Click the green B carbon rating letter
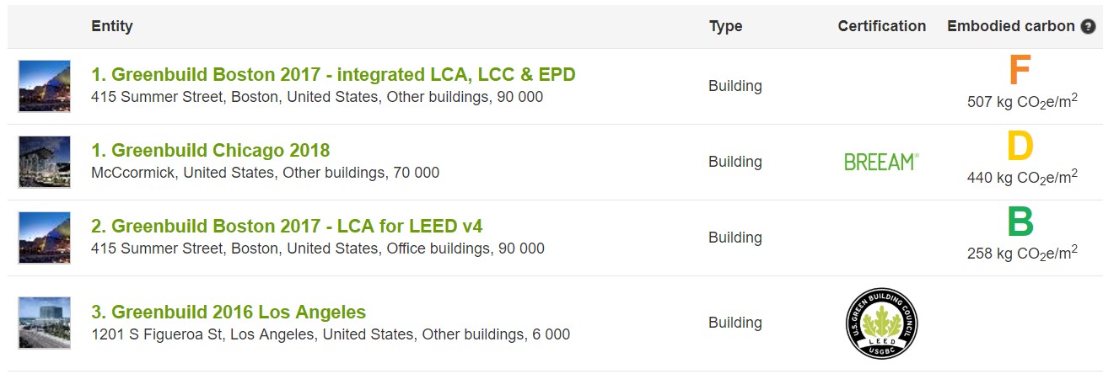Viewport: 1103px width, 374px height. pos(1020,222)
